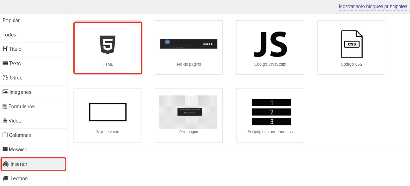Click the YouTube icon beside Vídeo

(5, 120)
